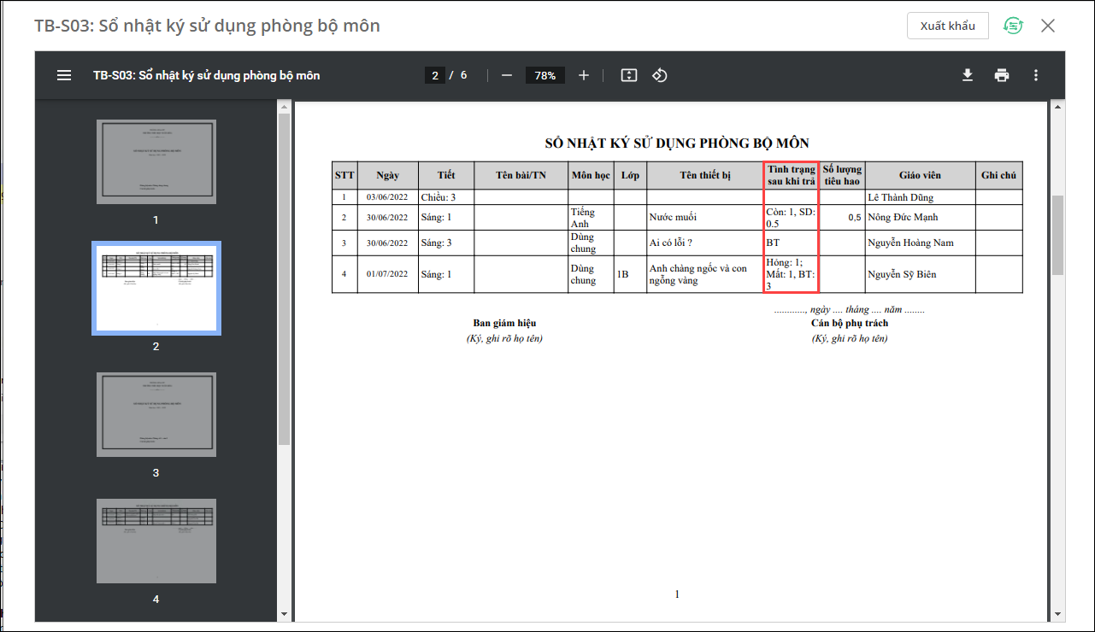
Task: Click the 'Ngày' column header
Action: coord(388,175)
